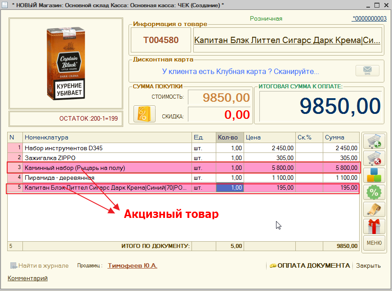This screenshot has height=291, width=392.
Task: Click the Captain Black product image
Action: [x=66, y=63]
